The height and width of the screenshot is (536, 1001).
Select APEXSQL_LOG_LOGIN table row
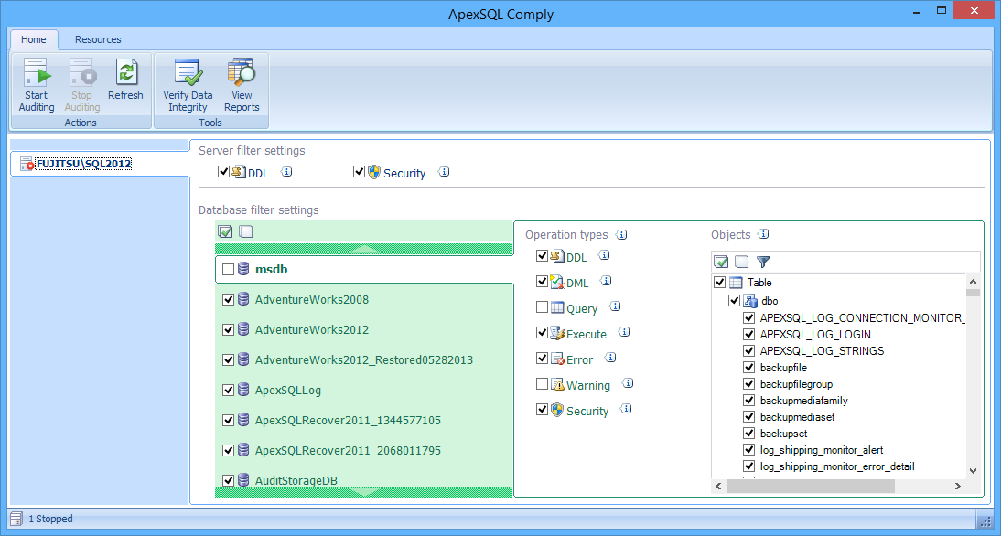tap(816, 335)
